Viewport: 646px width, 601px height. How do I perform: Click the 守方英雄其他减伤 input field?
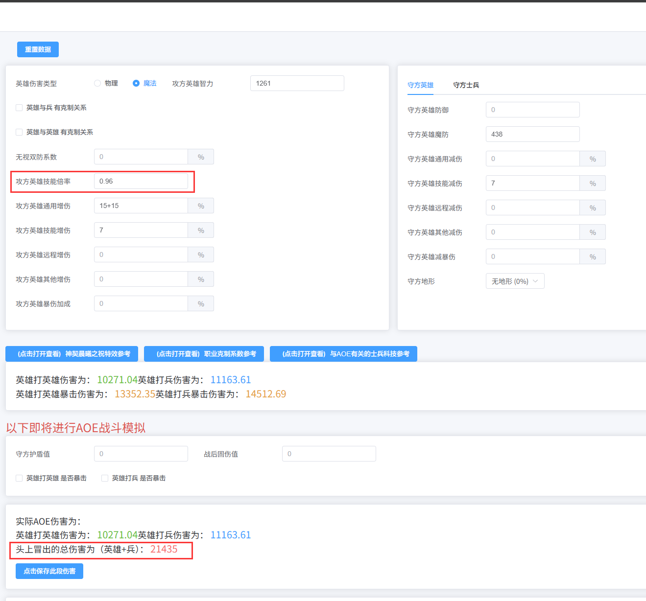[x=533, y=232]
